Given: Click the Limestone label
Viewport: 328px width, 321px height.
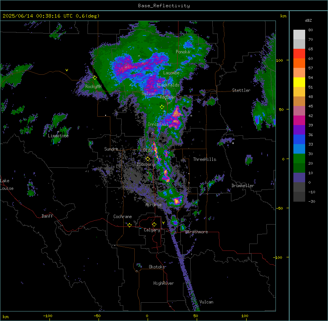Looking at the screenshot, I should [58, 136].
